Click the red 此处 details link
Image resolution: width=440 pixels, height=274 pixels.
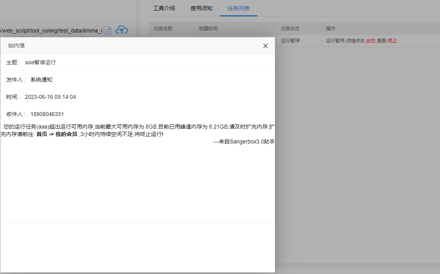coord(371,41)
